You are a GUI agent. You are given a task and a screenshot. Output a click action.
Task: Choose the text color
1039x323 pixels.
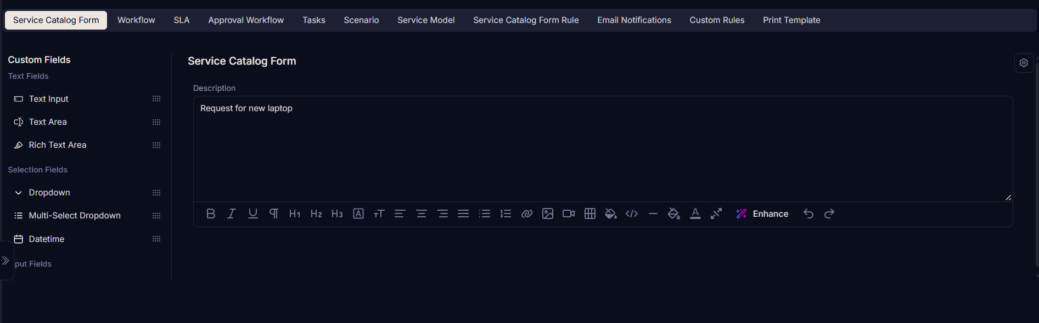tap(695, 214)
